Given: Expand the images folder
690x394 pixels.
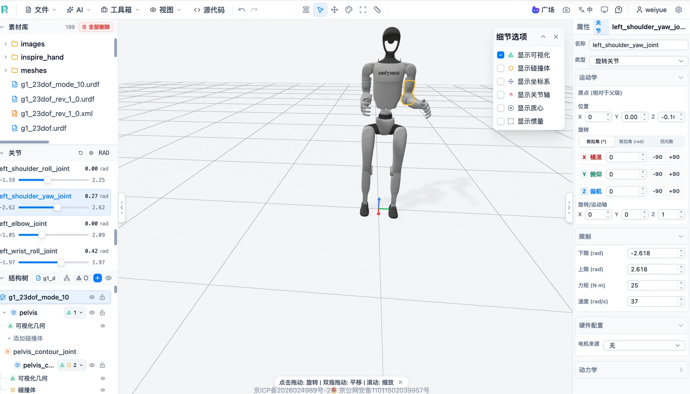Looking at the screenshot, I should click(x=5, y=44).
